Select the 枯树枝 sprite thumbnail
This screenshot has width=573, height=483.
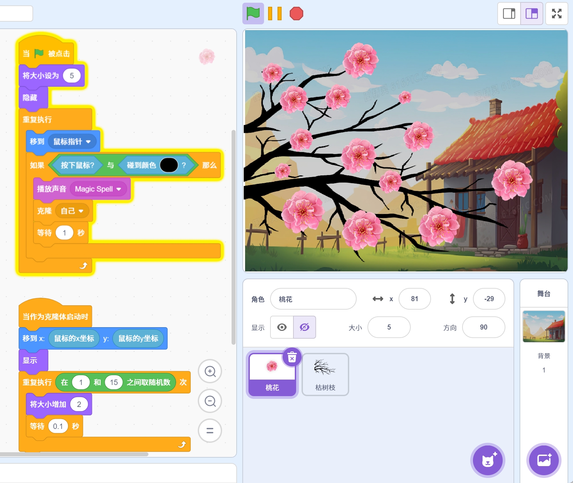[325, 375]
